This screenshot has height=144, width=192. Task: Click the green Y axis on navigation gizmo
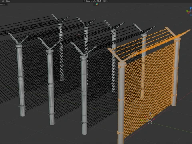click(187, 11)
